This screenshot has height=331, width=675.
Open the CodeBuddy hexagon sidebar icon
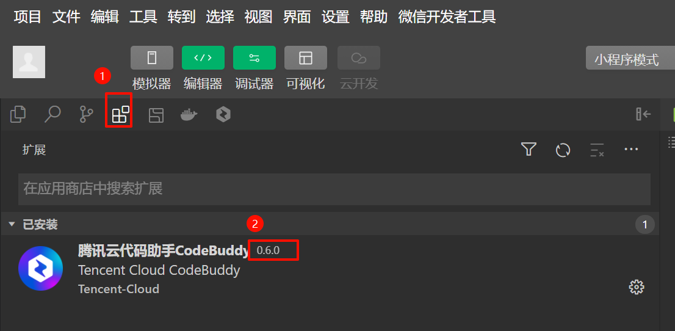223,115
